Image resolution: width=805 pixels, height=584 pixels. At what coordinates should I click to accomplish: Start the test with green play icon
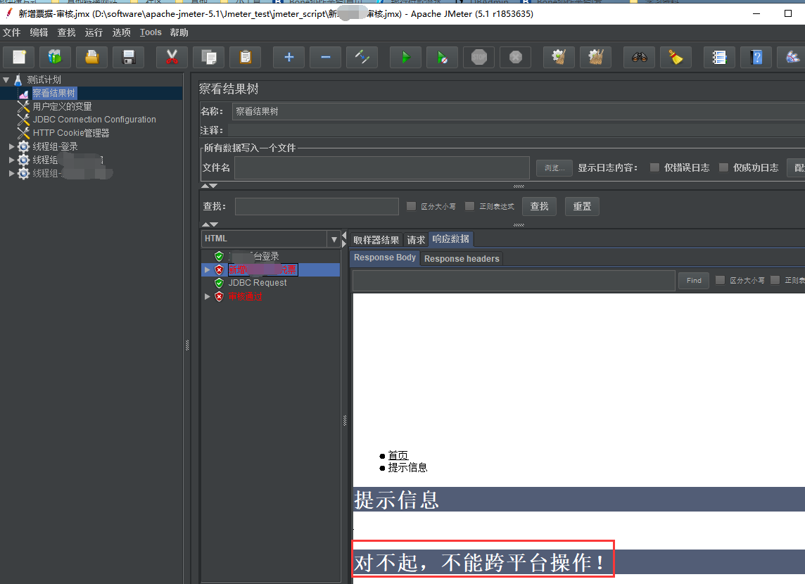click(405, 57)
